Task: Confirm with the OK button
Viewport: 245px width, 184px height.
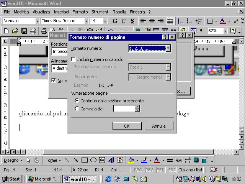Action: pyautogui.click(x=127, y=126)
